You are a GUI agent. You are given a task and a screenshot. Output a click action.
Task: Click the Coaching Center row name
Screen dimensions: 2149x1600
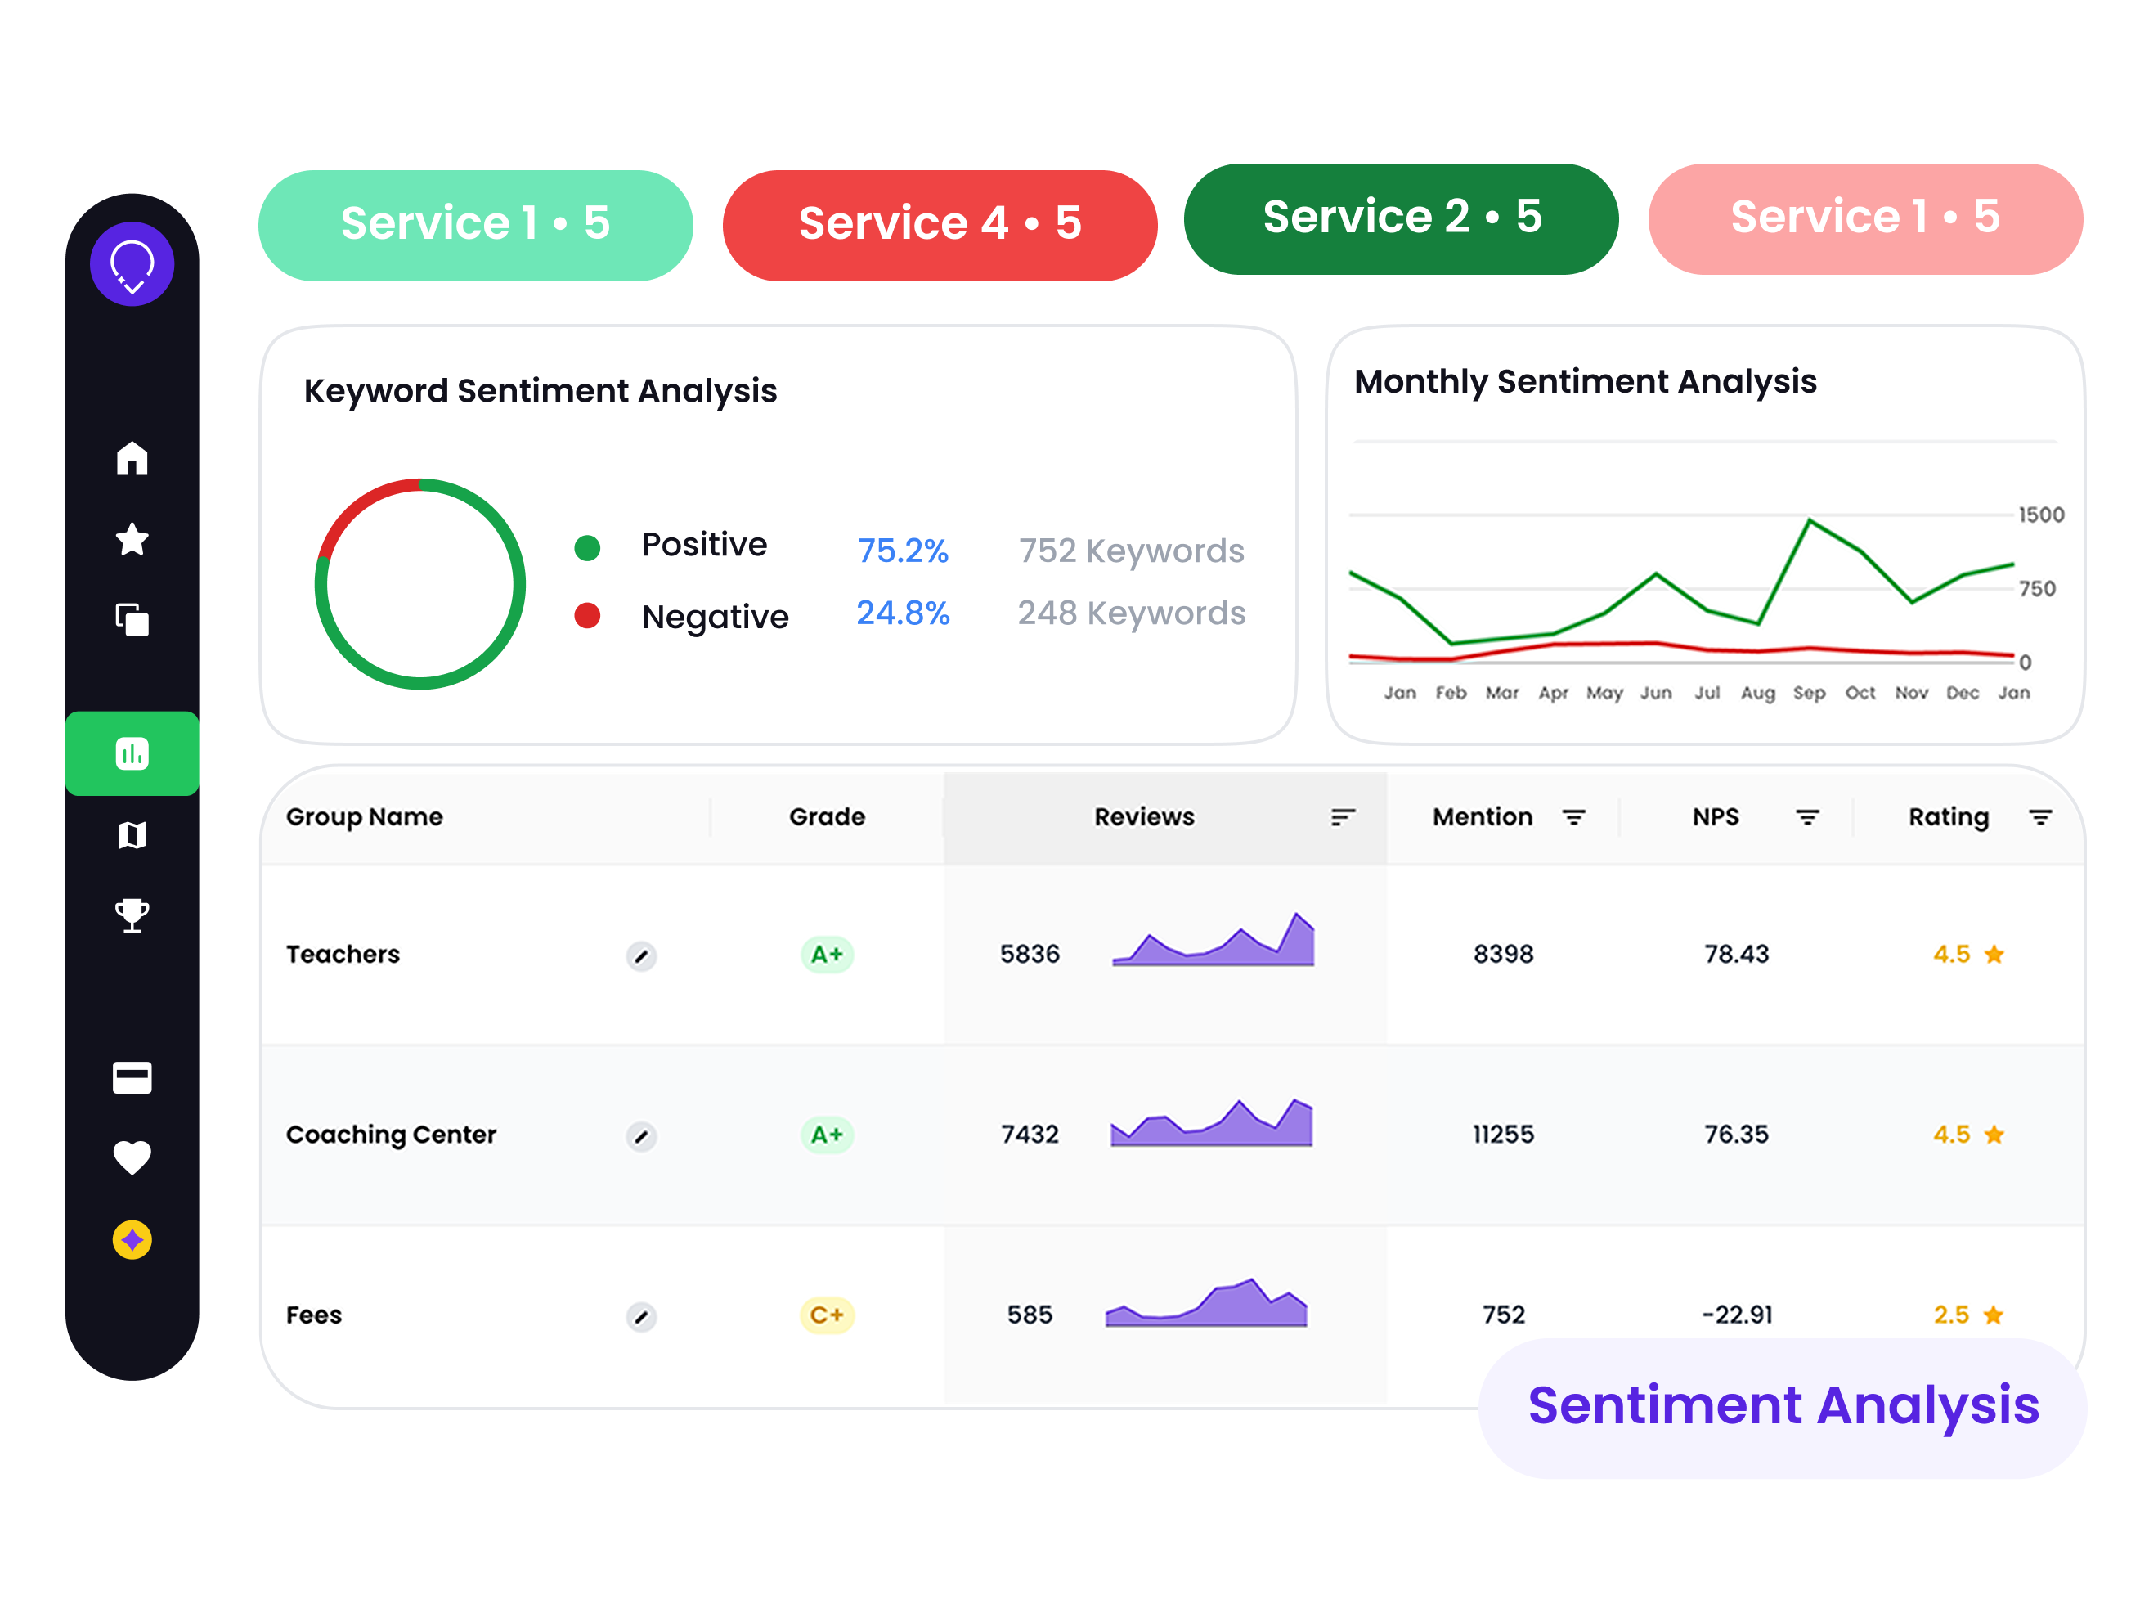tap(391, 1134)
